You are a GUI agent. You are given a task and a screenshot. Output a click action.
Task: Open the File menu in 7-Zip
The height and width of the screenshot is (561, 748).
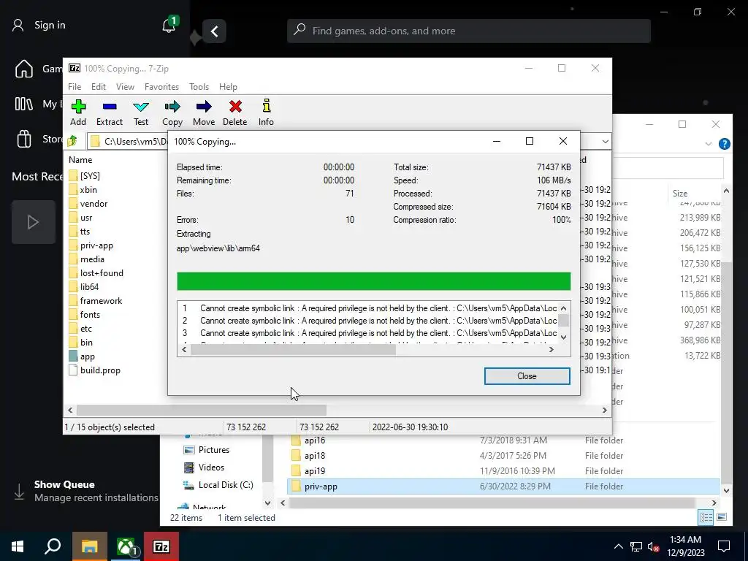click(x=75, y=87)
